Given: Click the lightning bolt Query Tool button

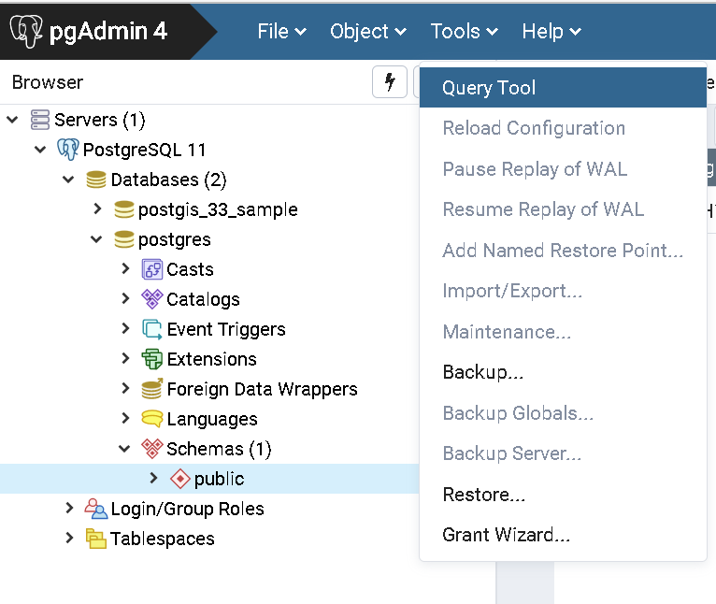Looking at the screenshot, I should pos(390,81).
